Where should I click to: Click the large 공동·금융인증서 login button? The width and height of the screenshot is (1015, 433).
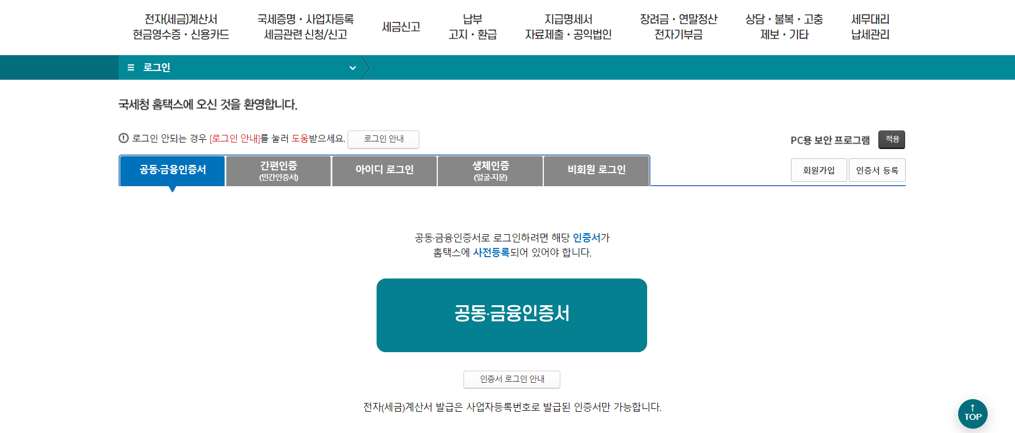point(512,315)
